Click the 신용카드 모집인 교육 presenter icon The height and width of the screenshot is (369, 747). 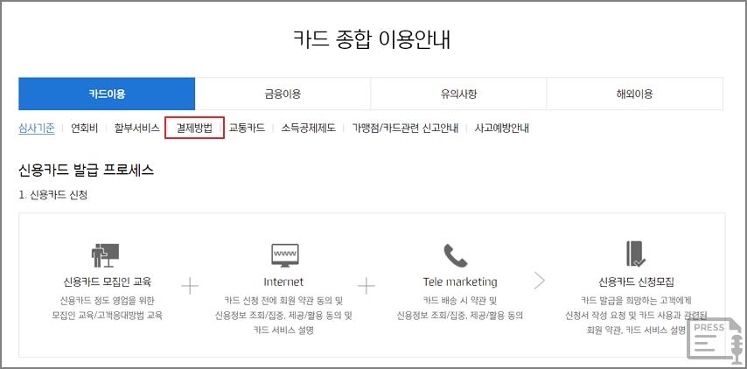[x=105, y=255]
